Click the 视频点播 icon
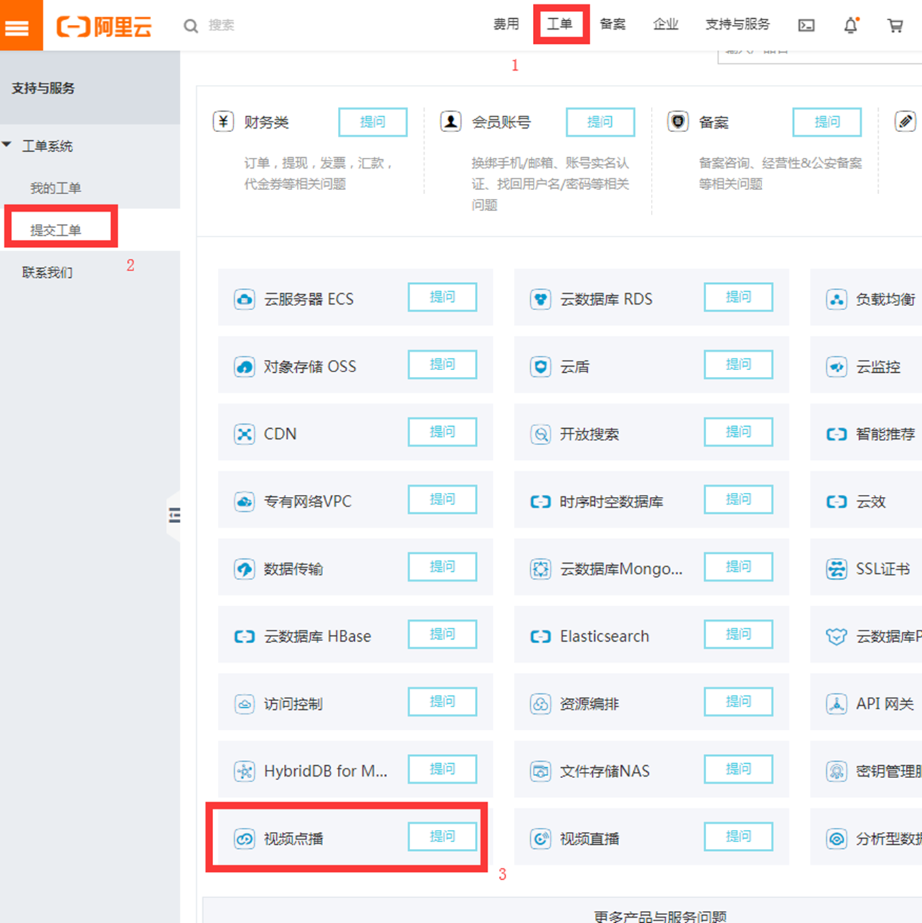The image size is (922, 923). [244, 839]
